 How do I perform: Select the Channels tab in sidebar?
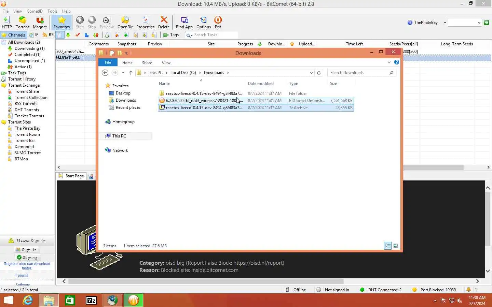[x=13, y=35]
